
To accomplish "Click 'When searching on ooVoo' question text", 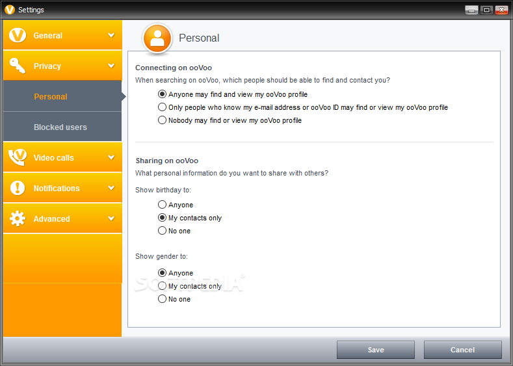I will click(x=263, y=80).
